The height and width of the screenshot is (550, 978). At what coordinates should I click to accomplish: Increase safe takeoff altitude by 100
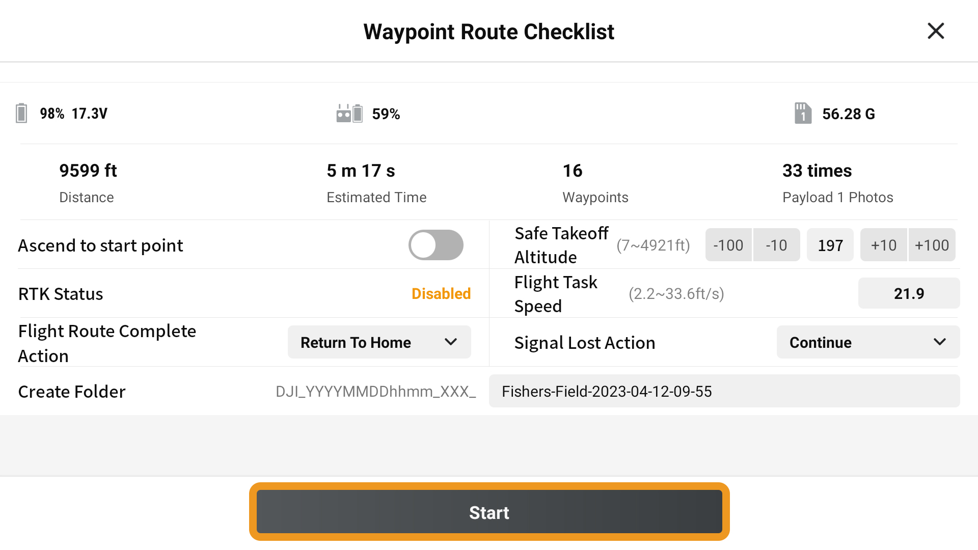tap(932, 245)
